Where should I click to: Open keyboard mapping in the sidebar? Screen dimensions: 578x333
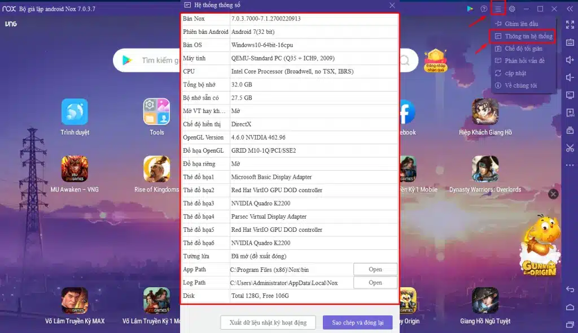(570, 42)
